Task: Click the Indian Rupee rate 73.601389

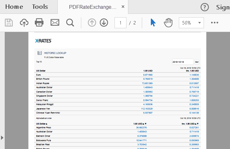Action: click(147, 83)
